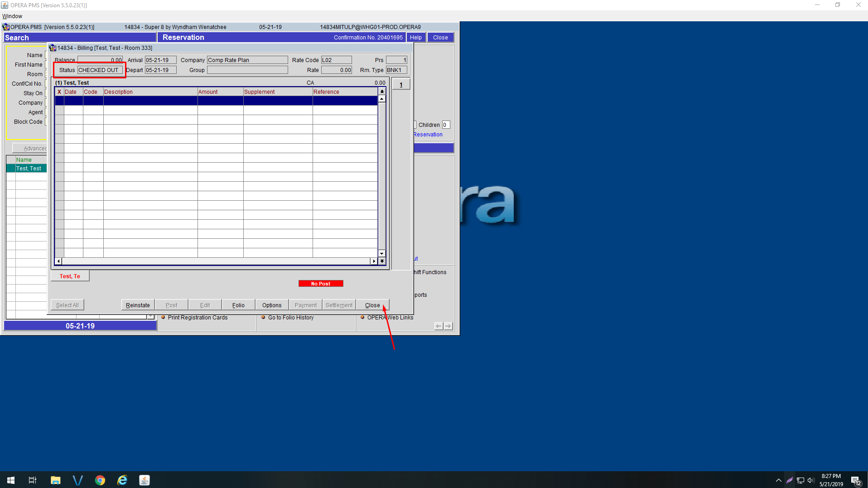Open Internet Explorer from the taskbar
This screenshot has width=868, height=488.
122,480
